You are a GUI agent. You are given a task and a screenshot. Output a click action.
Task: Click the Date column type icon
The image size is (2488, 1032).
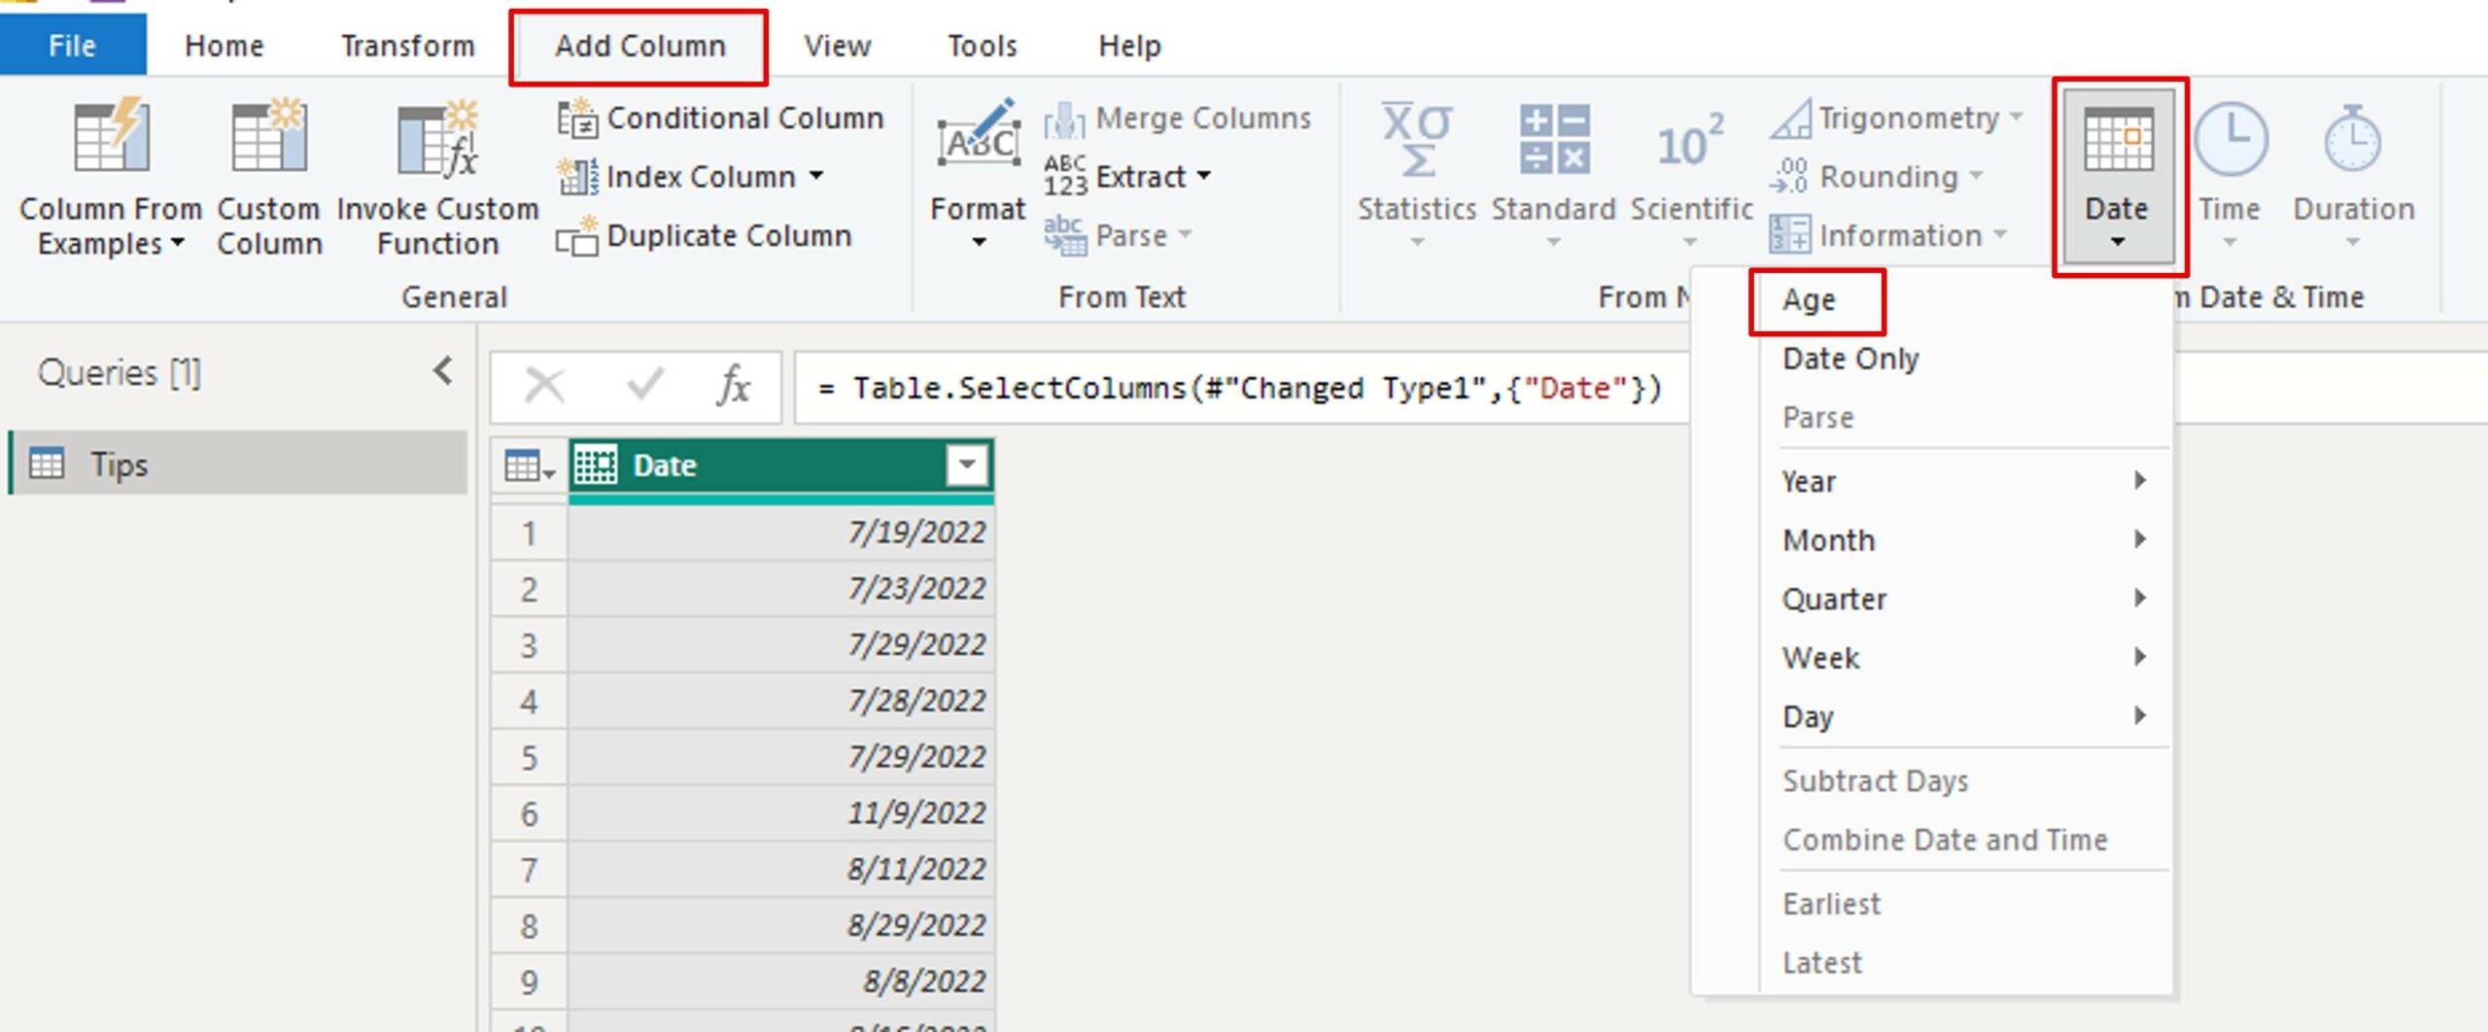pyautogui.click(x=596, y=465)
